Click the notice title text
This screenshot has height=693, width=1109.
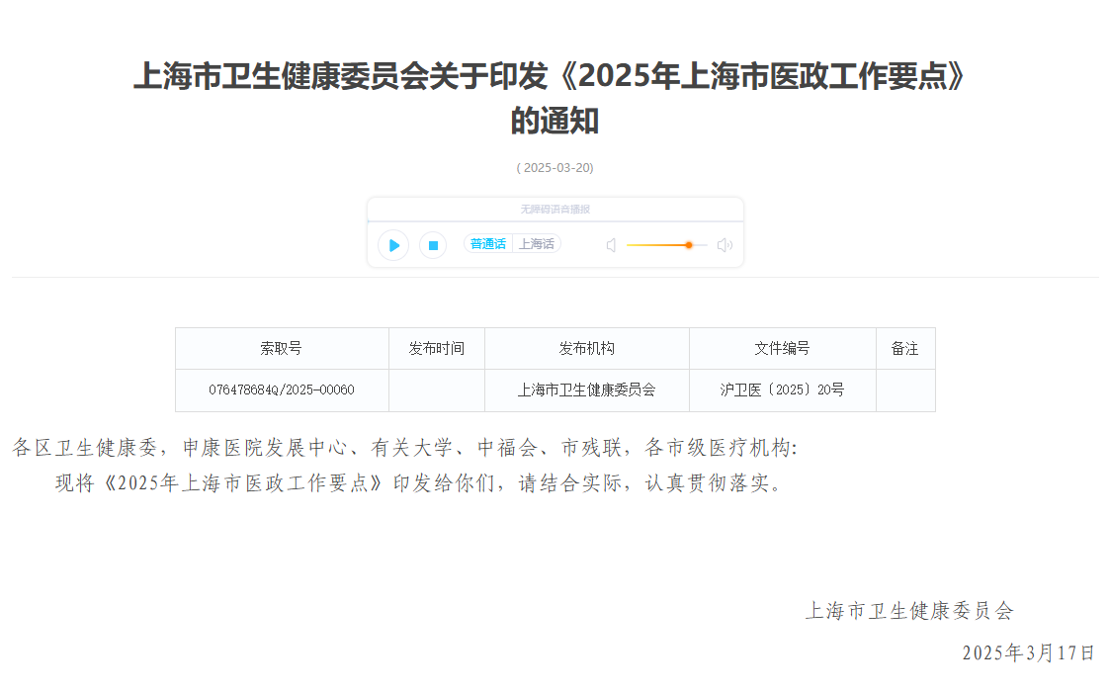pyautogui.click(x=554, y=99)
